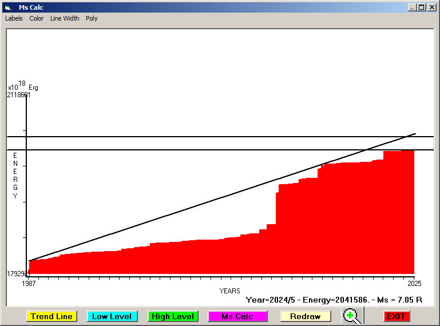Click the red EXIT button

[396, 316]
